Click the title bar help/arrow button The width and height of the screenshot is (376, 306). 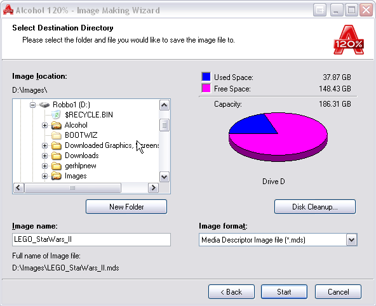(x=319, y=10)
